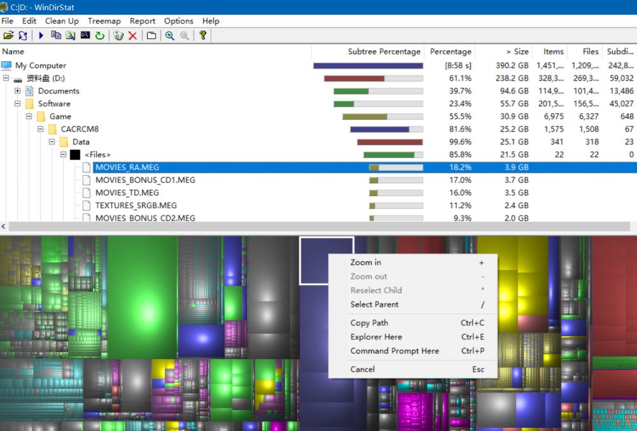Open the Treemap menu
The image size is (637, 431).
click(104, 21)
